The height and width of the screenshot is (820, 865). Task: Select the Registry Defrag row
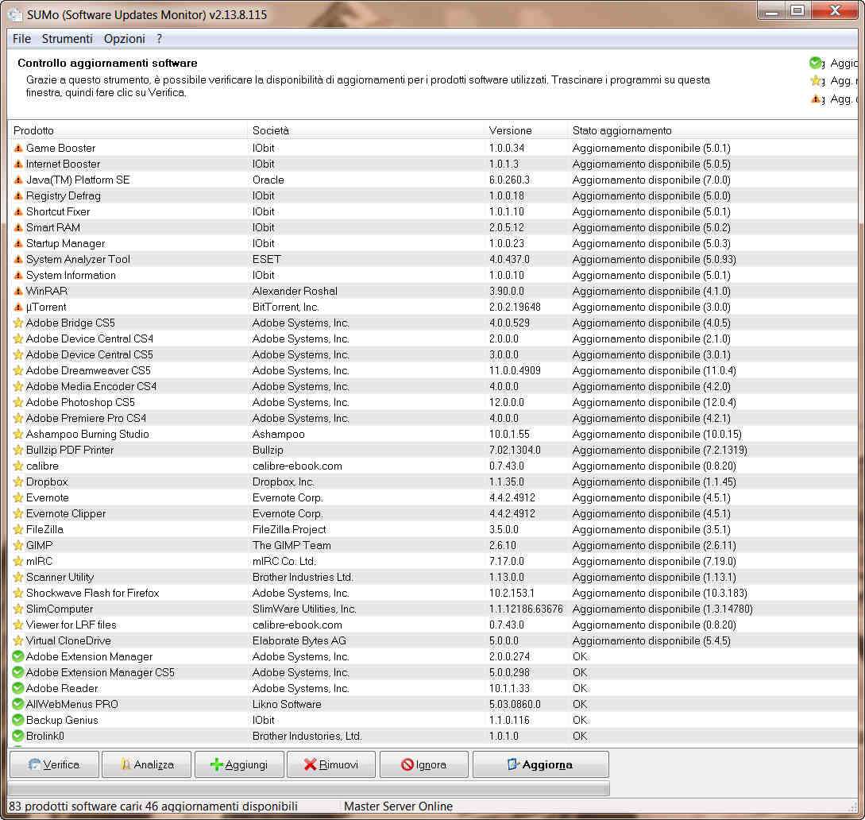(x=433, y=196)
